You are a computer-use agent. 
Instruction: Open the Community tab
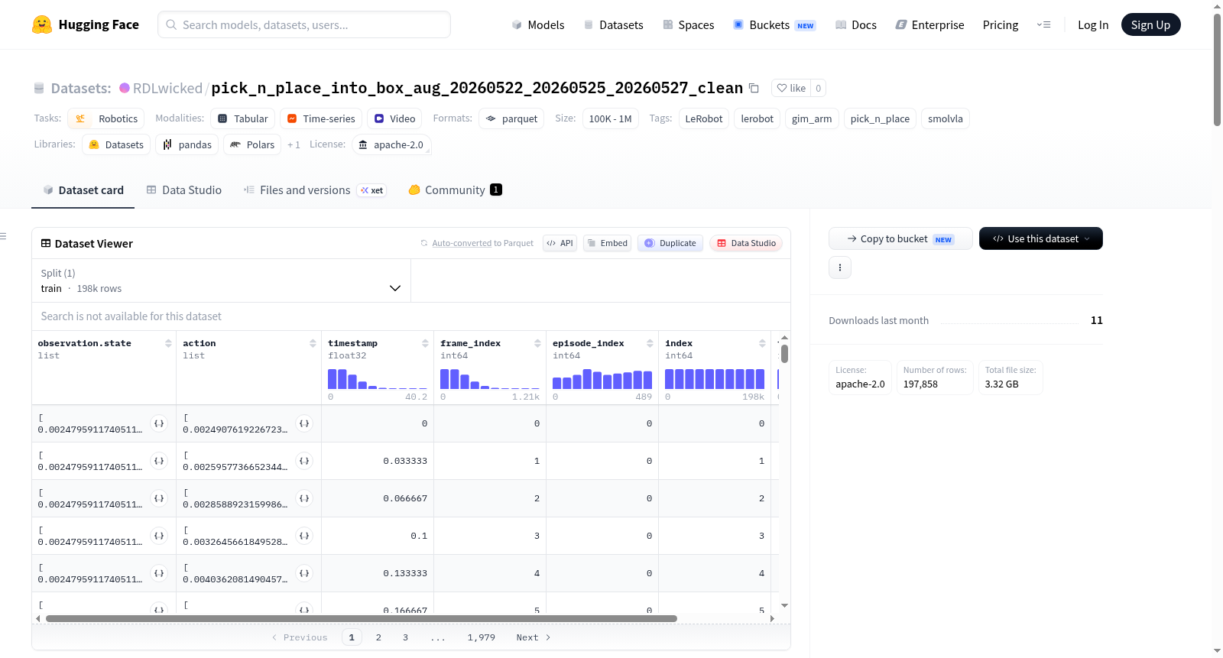click(x=456, y=190)
